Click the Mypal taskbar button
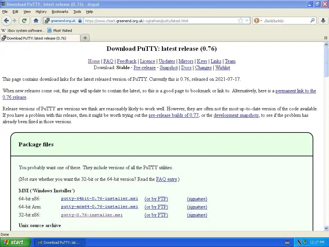 point(59,242)
